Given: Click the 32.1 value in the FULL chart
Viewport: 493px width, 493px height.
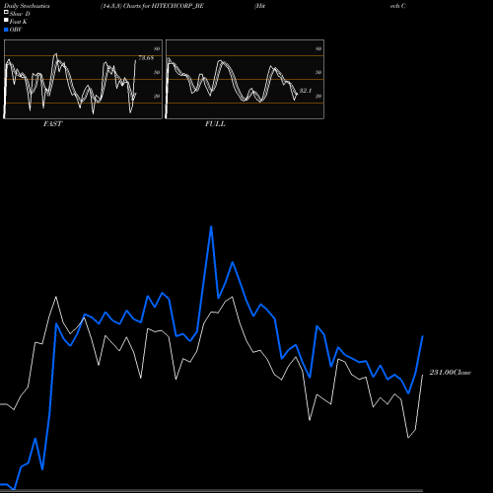Looking at the screenshot, I should [306, 91].
